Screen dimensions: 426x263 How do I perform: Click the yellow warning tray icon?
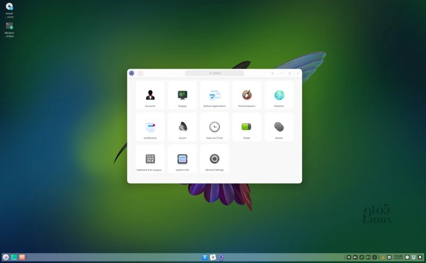click(383, 257)
